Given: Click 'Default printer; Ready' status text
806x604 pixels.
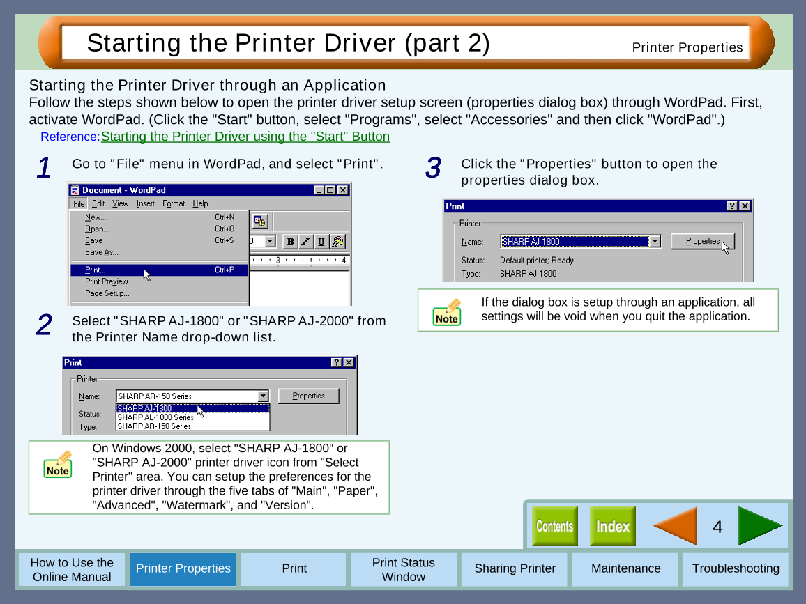Looking at the screenshot, I should coord(537,261).
